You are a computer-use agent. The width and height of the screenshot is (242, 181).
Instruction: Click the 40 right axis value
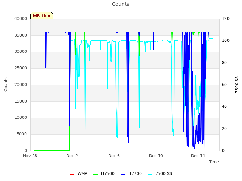tap(224, 106)
